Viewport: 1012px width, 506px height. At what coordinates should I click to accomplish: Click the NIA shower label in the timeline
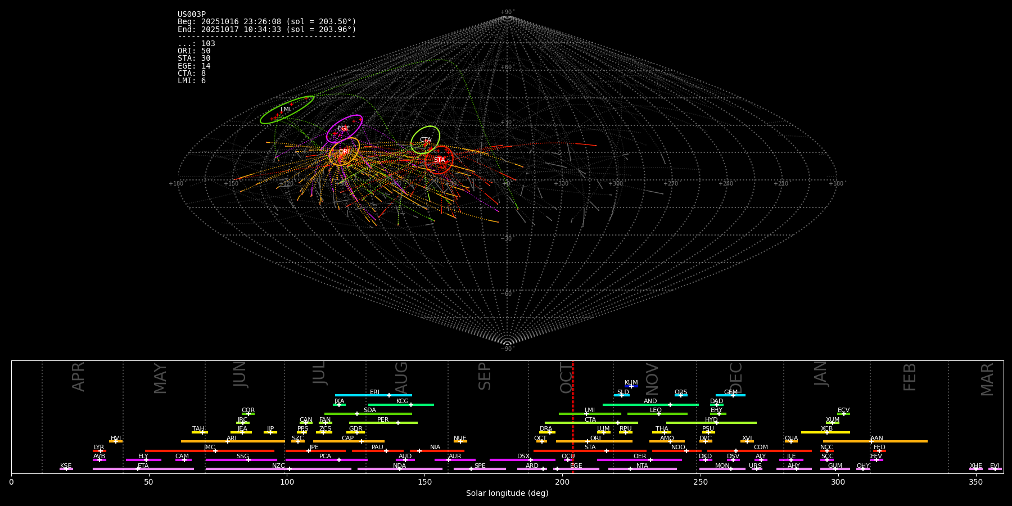pos(435,448)
